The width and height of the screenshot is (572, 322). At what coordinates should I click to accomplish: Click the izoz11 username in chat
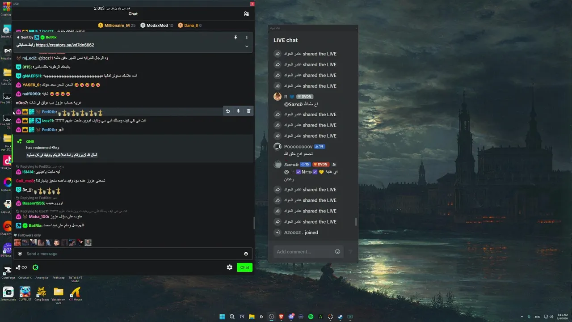tap(48, 121)
